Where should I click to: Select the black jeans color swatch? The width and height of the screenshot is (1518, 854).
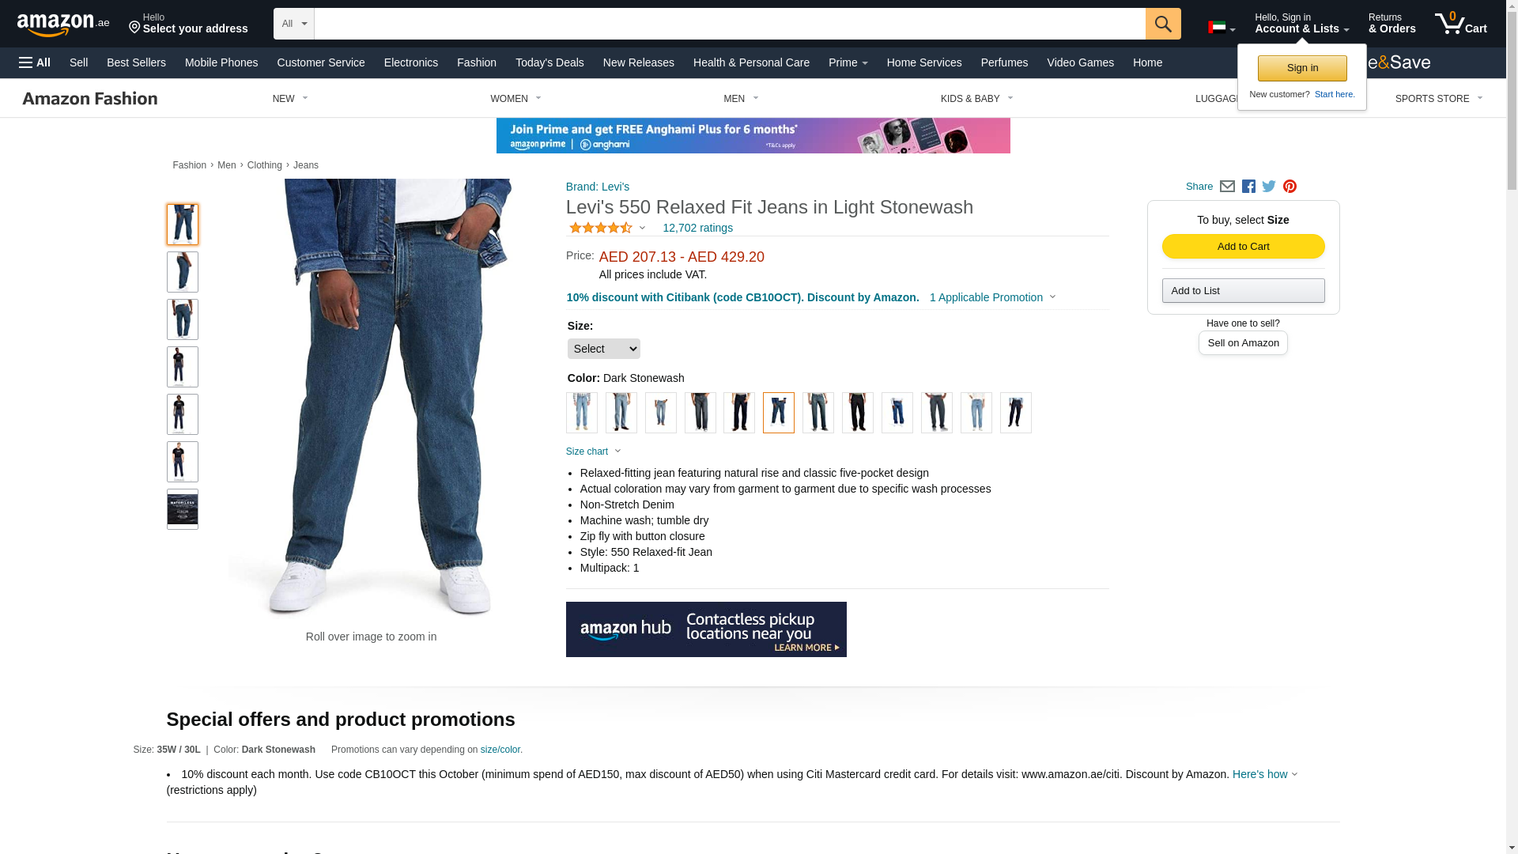858,413
